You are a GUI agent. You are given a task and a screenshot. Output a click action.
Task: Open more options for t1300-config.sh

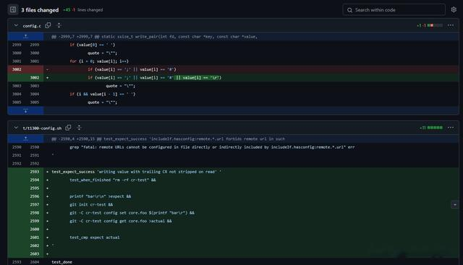point(451,128)
